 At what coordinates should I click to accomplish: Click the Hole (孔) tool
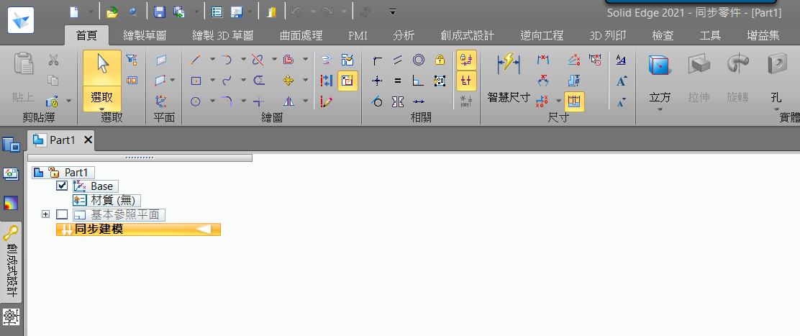pos(776,78)
